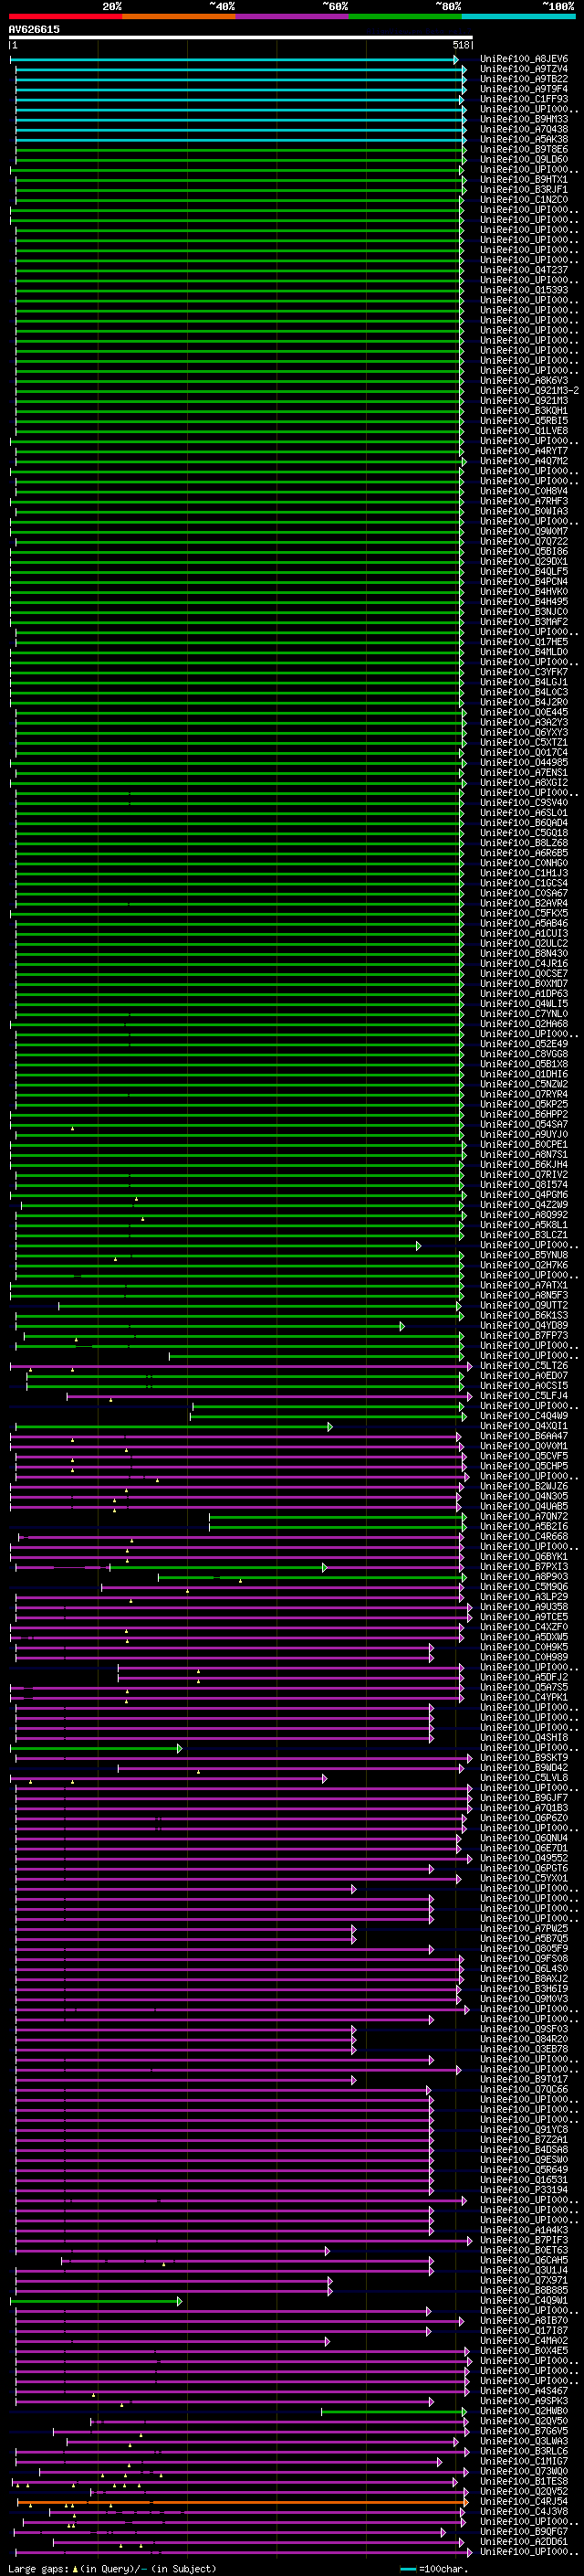Open hit UniRef100_C1FF93
584x2576 pixels.
pyautogui.click(x=524, y=99)
